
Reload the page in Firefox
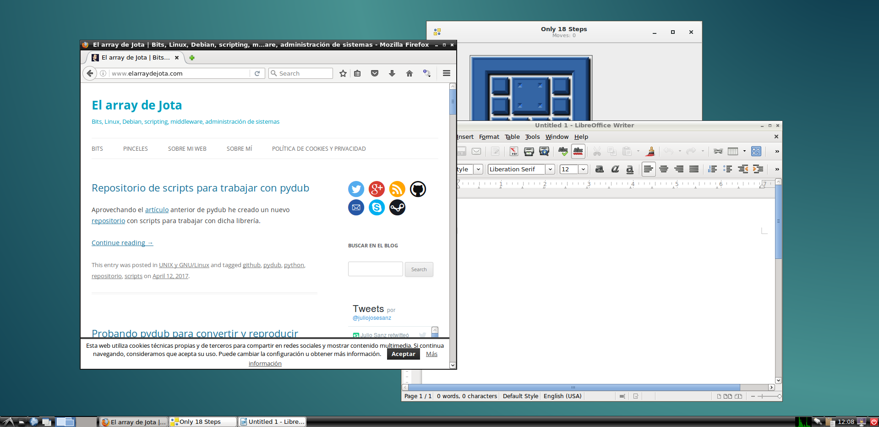[257, 73]
